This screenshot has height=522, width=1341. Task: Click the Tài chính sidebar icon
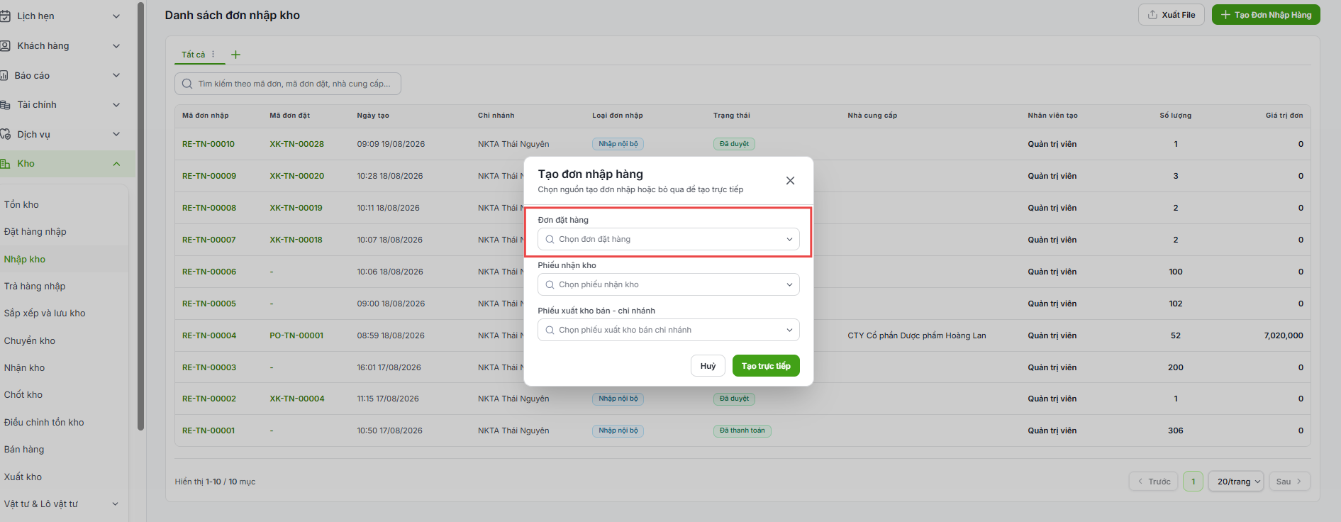[x=5, y=105]
